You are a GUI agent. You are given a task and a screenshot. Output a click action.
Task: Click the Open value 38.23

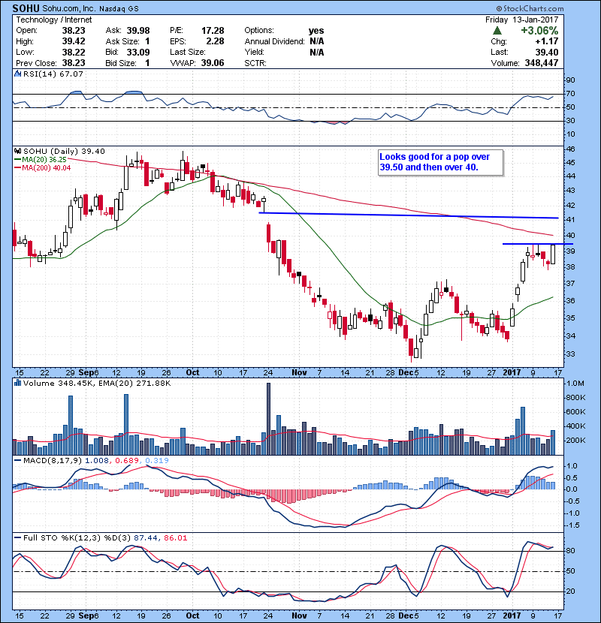74,31
